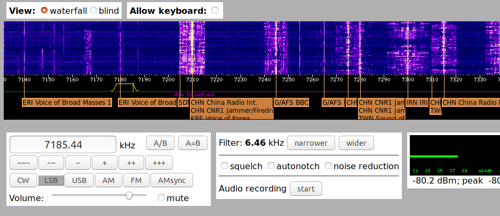Step frequency up with the +++ button
This screenshot has width=500, height=216.
(x=159, y=163)
